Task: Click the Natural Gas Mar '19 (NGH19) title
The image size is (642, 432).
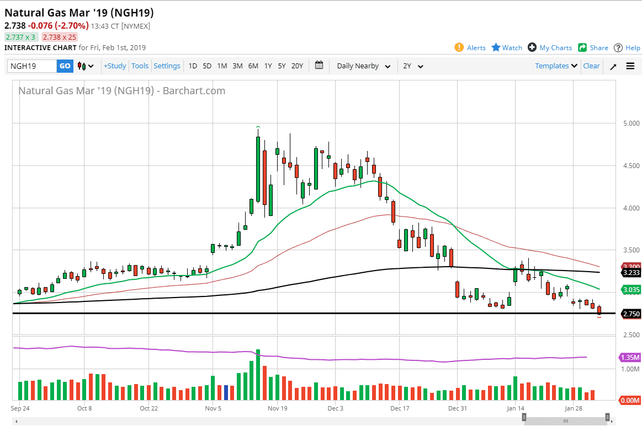Action: [79, 13]
